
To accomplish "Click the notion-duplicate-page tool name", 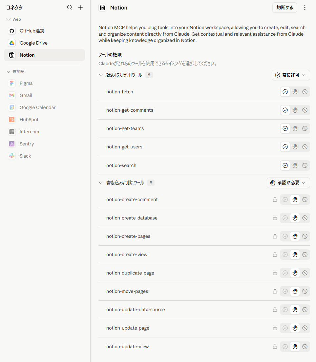I will coord(130,273).
